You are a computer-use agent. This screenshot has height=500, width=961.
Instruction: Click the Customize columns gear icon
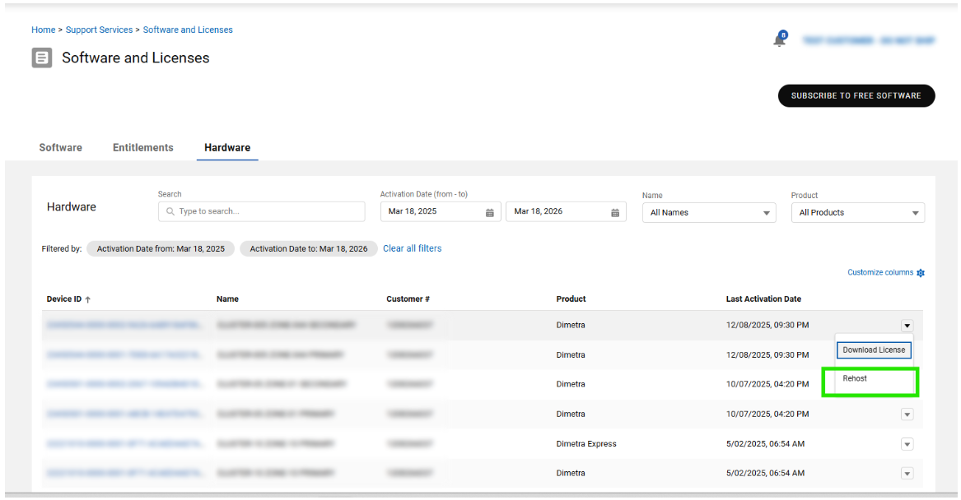tap(920, 273)
